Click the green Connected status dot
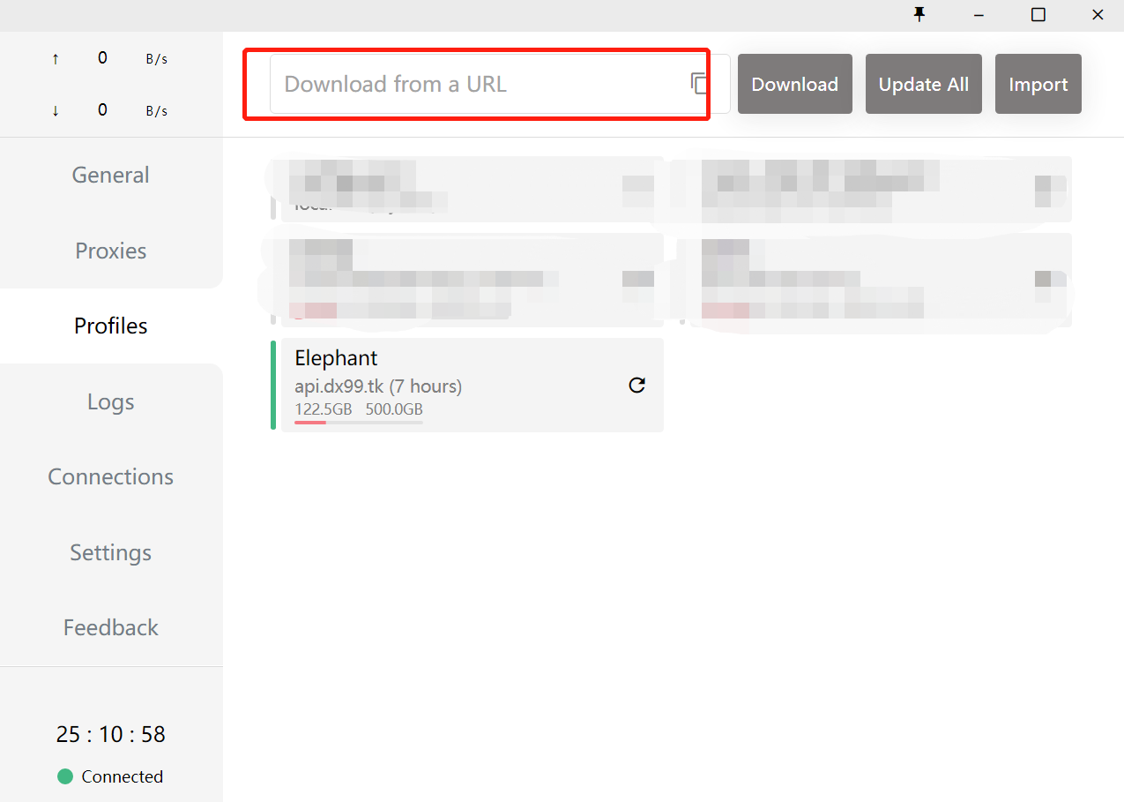The image size is (1124, 802). pos(65,776)
